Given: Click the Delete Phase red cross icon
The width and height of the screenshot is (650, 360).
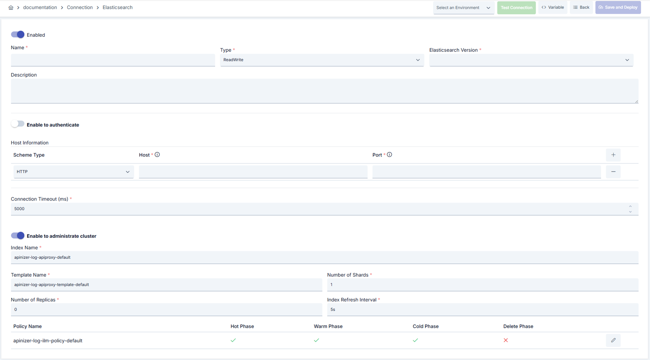Looking at the screenshot, I should pyautogui.click(x=506, y=340).
